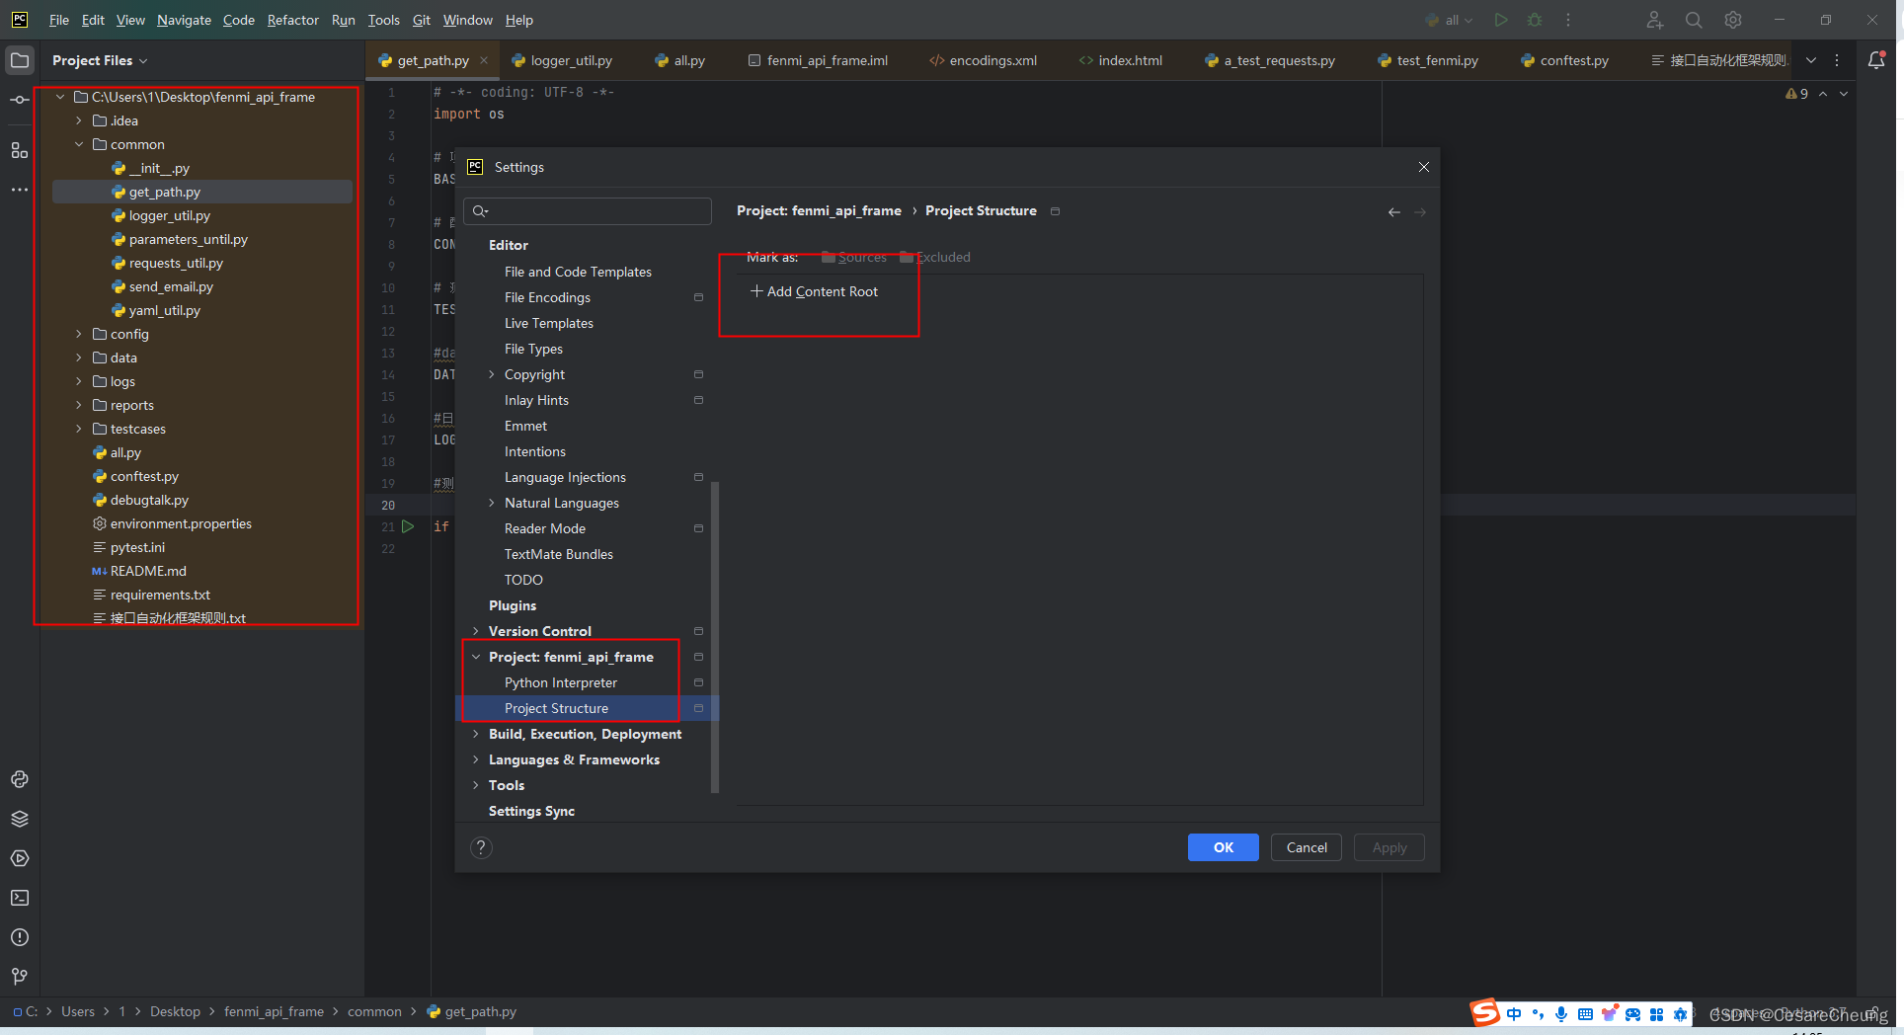
Task: Expand the Copyright settings node
Action: [x=492, y=374]
